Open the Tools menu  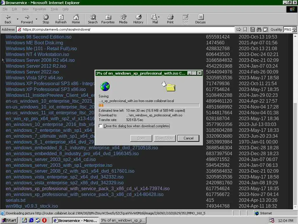coord(54,9)
